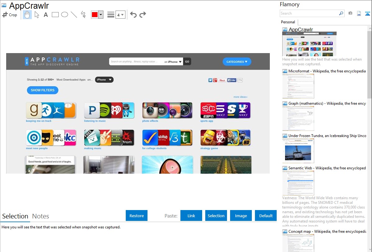Click the Flamory icon beside the AppCrawlr heading
The width and height of the screenshot is (372, 252).
4,5
